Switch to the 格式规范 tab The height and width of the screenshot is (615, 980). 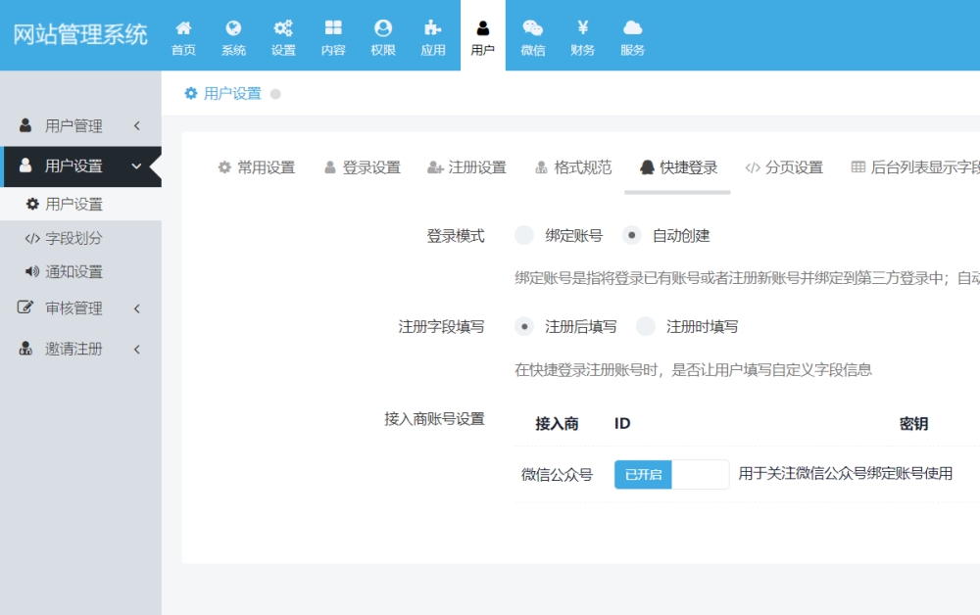573,167
